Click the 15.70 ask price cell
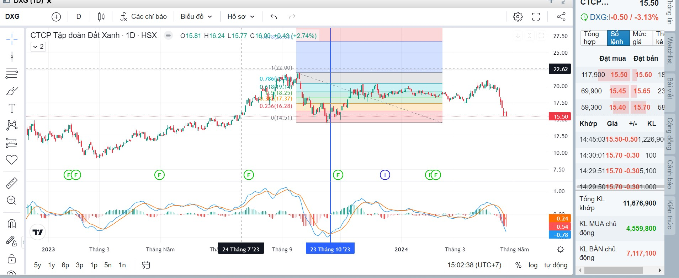This screenshot has height=278, width=679. (642, 107)
